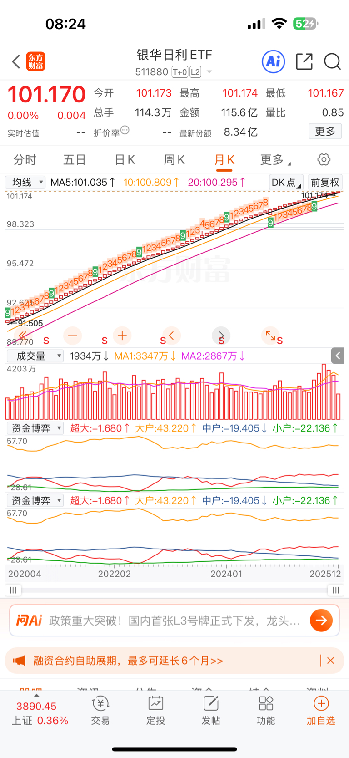Tap the 8.34亿 latest shares value
Screen dimensions: 349x758
coord(241,132)
